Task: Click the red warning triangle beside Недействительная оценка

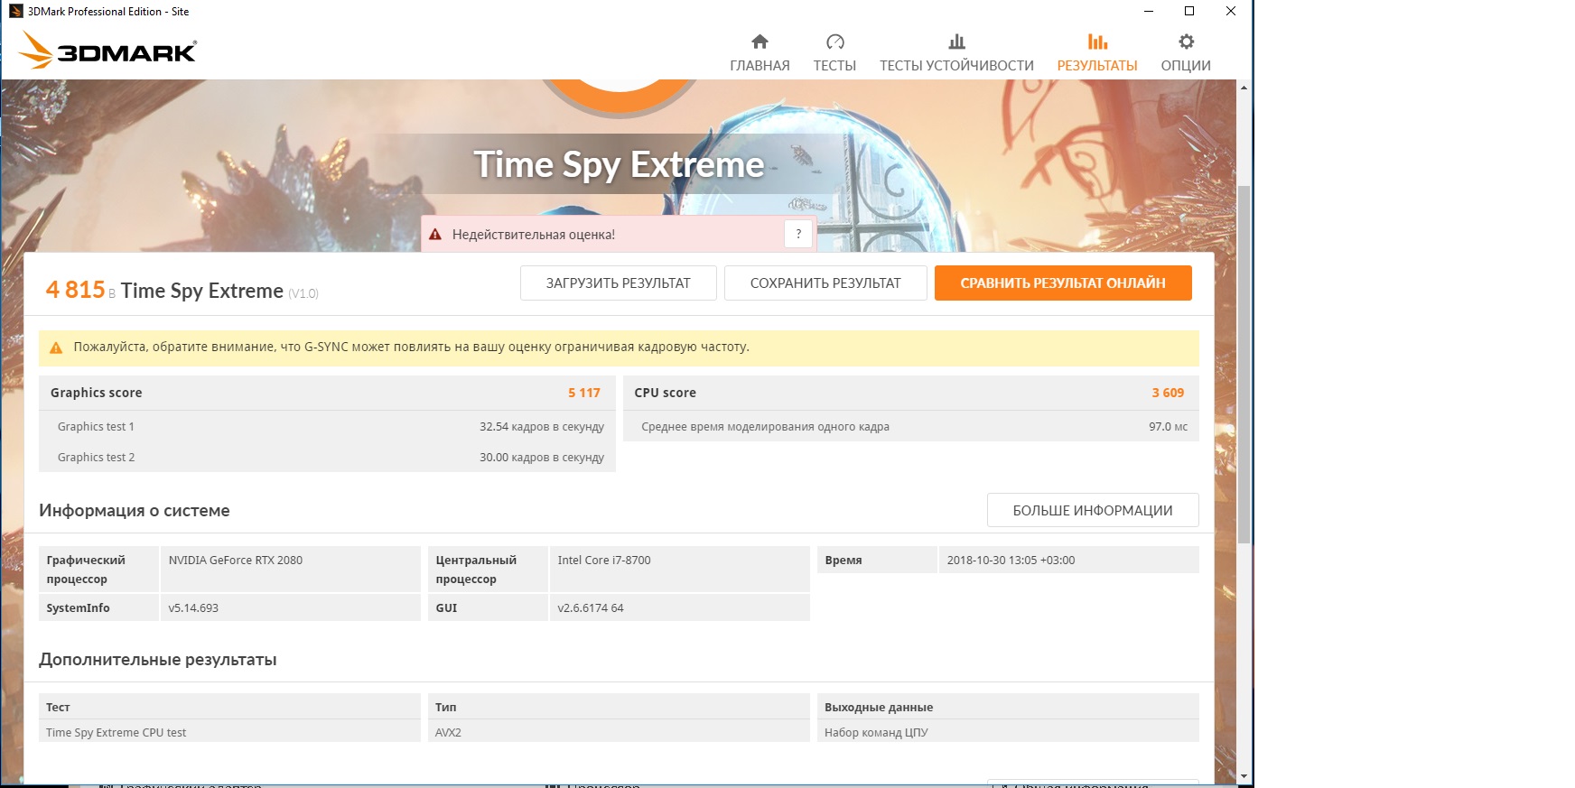Action: pos(435,235)
